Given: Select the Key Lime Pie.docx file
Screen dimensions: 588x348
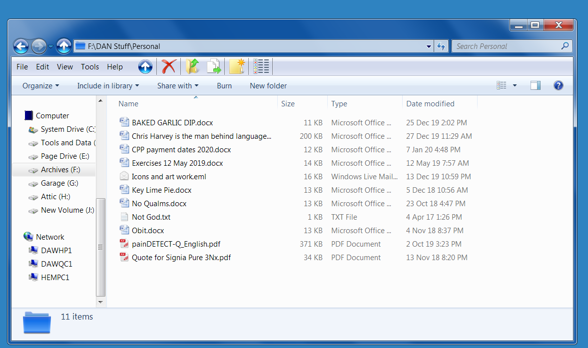Looking at the screenshot, I should (x=161, y=190).
